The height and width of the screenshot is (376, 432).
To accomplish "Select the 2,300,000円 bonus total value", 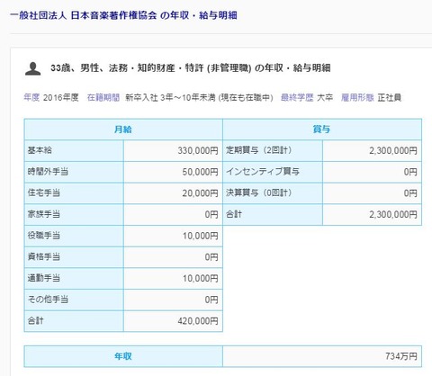I will 393,215.
